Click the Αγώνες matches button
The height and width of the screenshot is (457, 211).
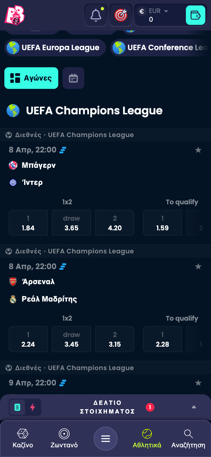(31, 78)
